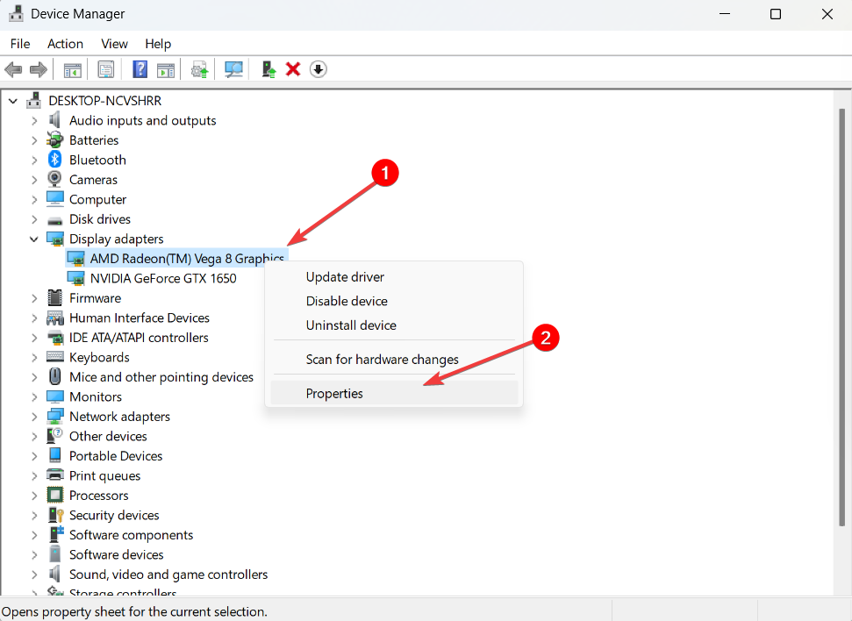
Task: Click the Print queues printer icon
Action: click(x=55, y=475)
